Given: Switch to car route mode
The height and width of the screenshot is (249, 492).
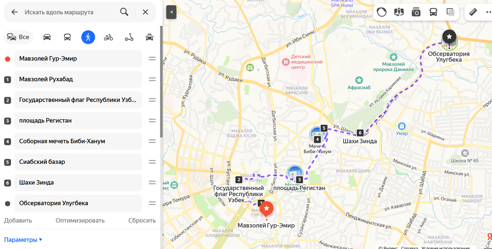Looking at the screenshot, I should (x=47, y=37).
